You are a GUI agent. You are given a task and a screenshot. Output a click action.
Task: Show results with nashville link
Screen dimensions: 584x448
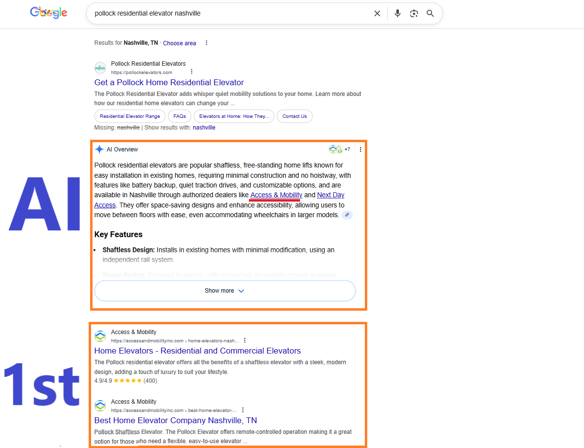(204, 128)
